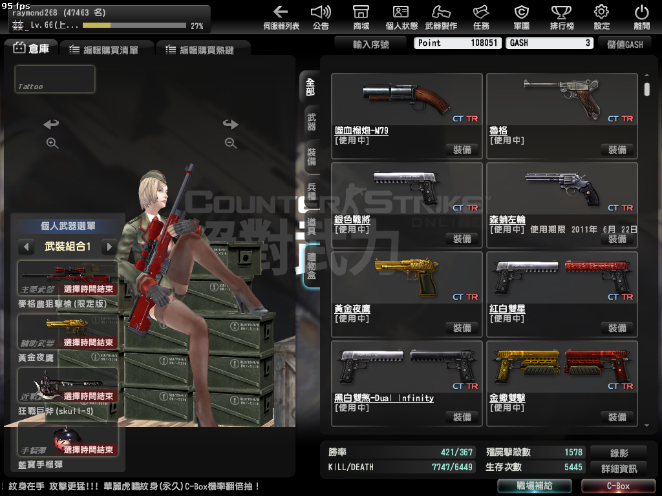
Task: Click inventory scroll down arrow
Action: (646, 426)
